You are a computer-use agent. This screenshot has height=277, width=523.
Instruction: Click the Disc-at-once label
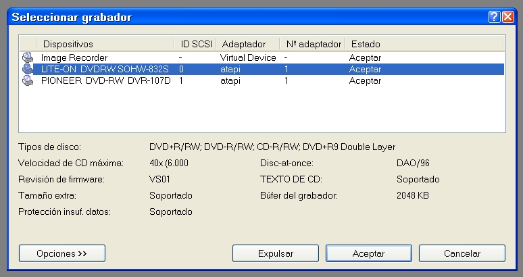287,163
